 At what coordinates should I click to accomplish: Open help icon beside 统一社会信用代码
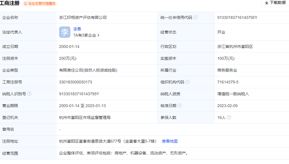coord(196,17)
